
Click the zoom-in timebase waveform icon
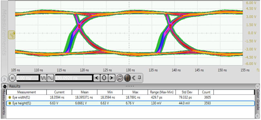coord(50,78)
